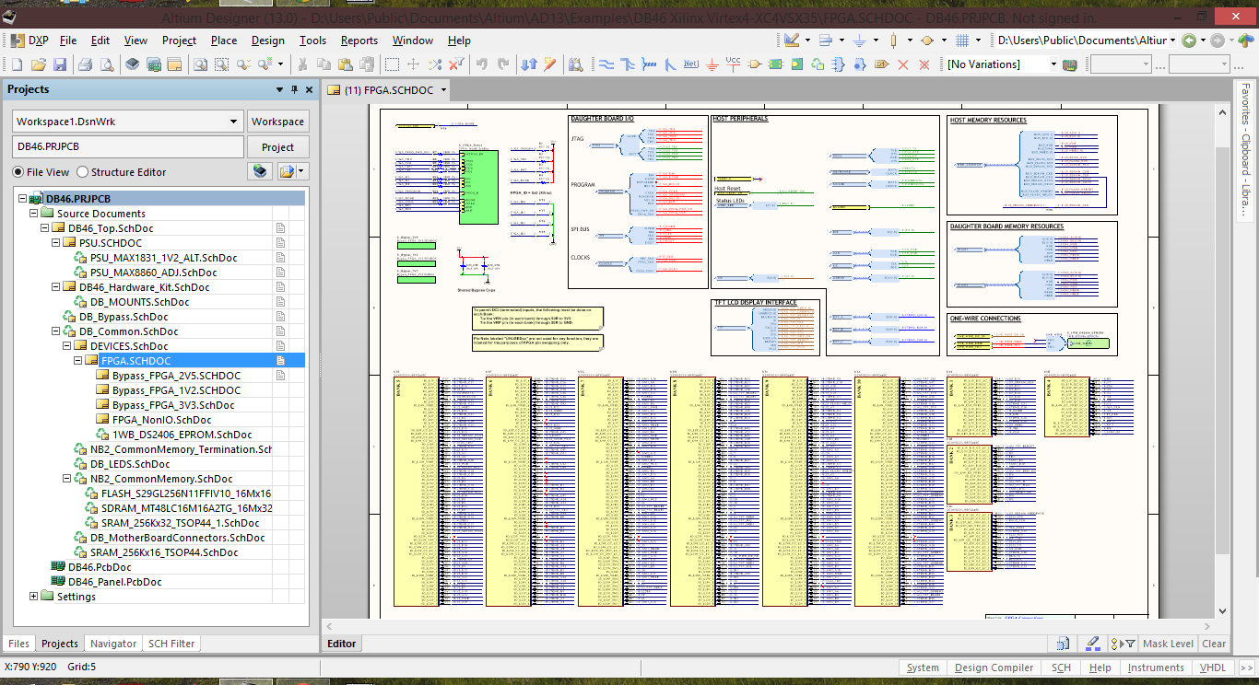Redo the last undone action
This screenshot has width=1259, height=685.
click(x=503, y=64)
